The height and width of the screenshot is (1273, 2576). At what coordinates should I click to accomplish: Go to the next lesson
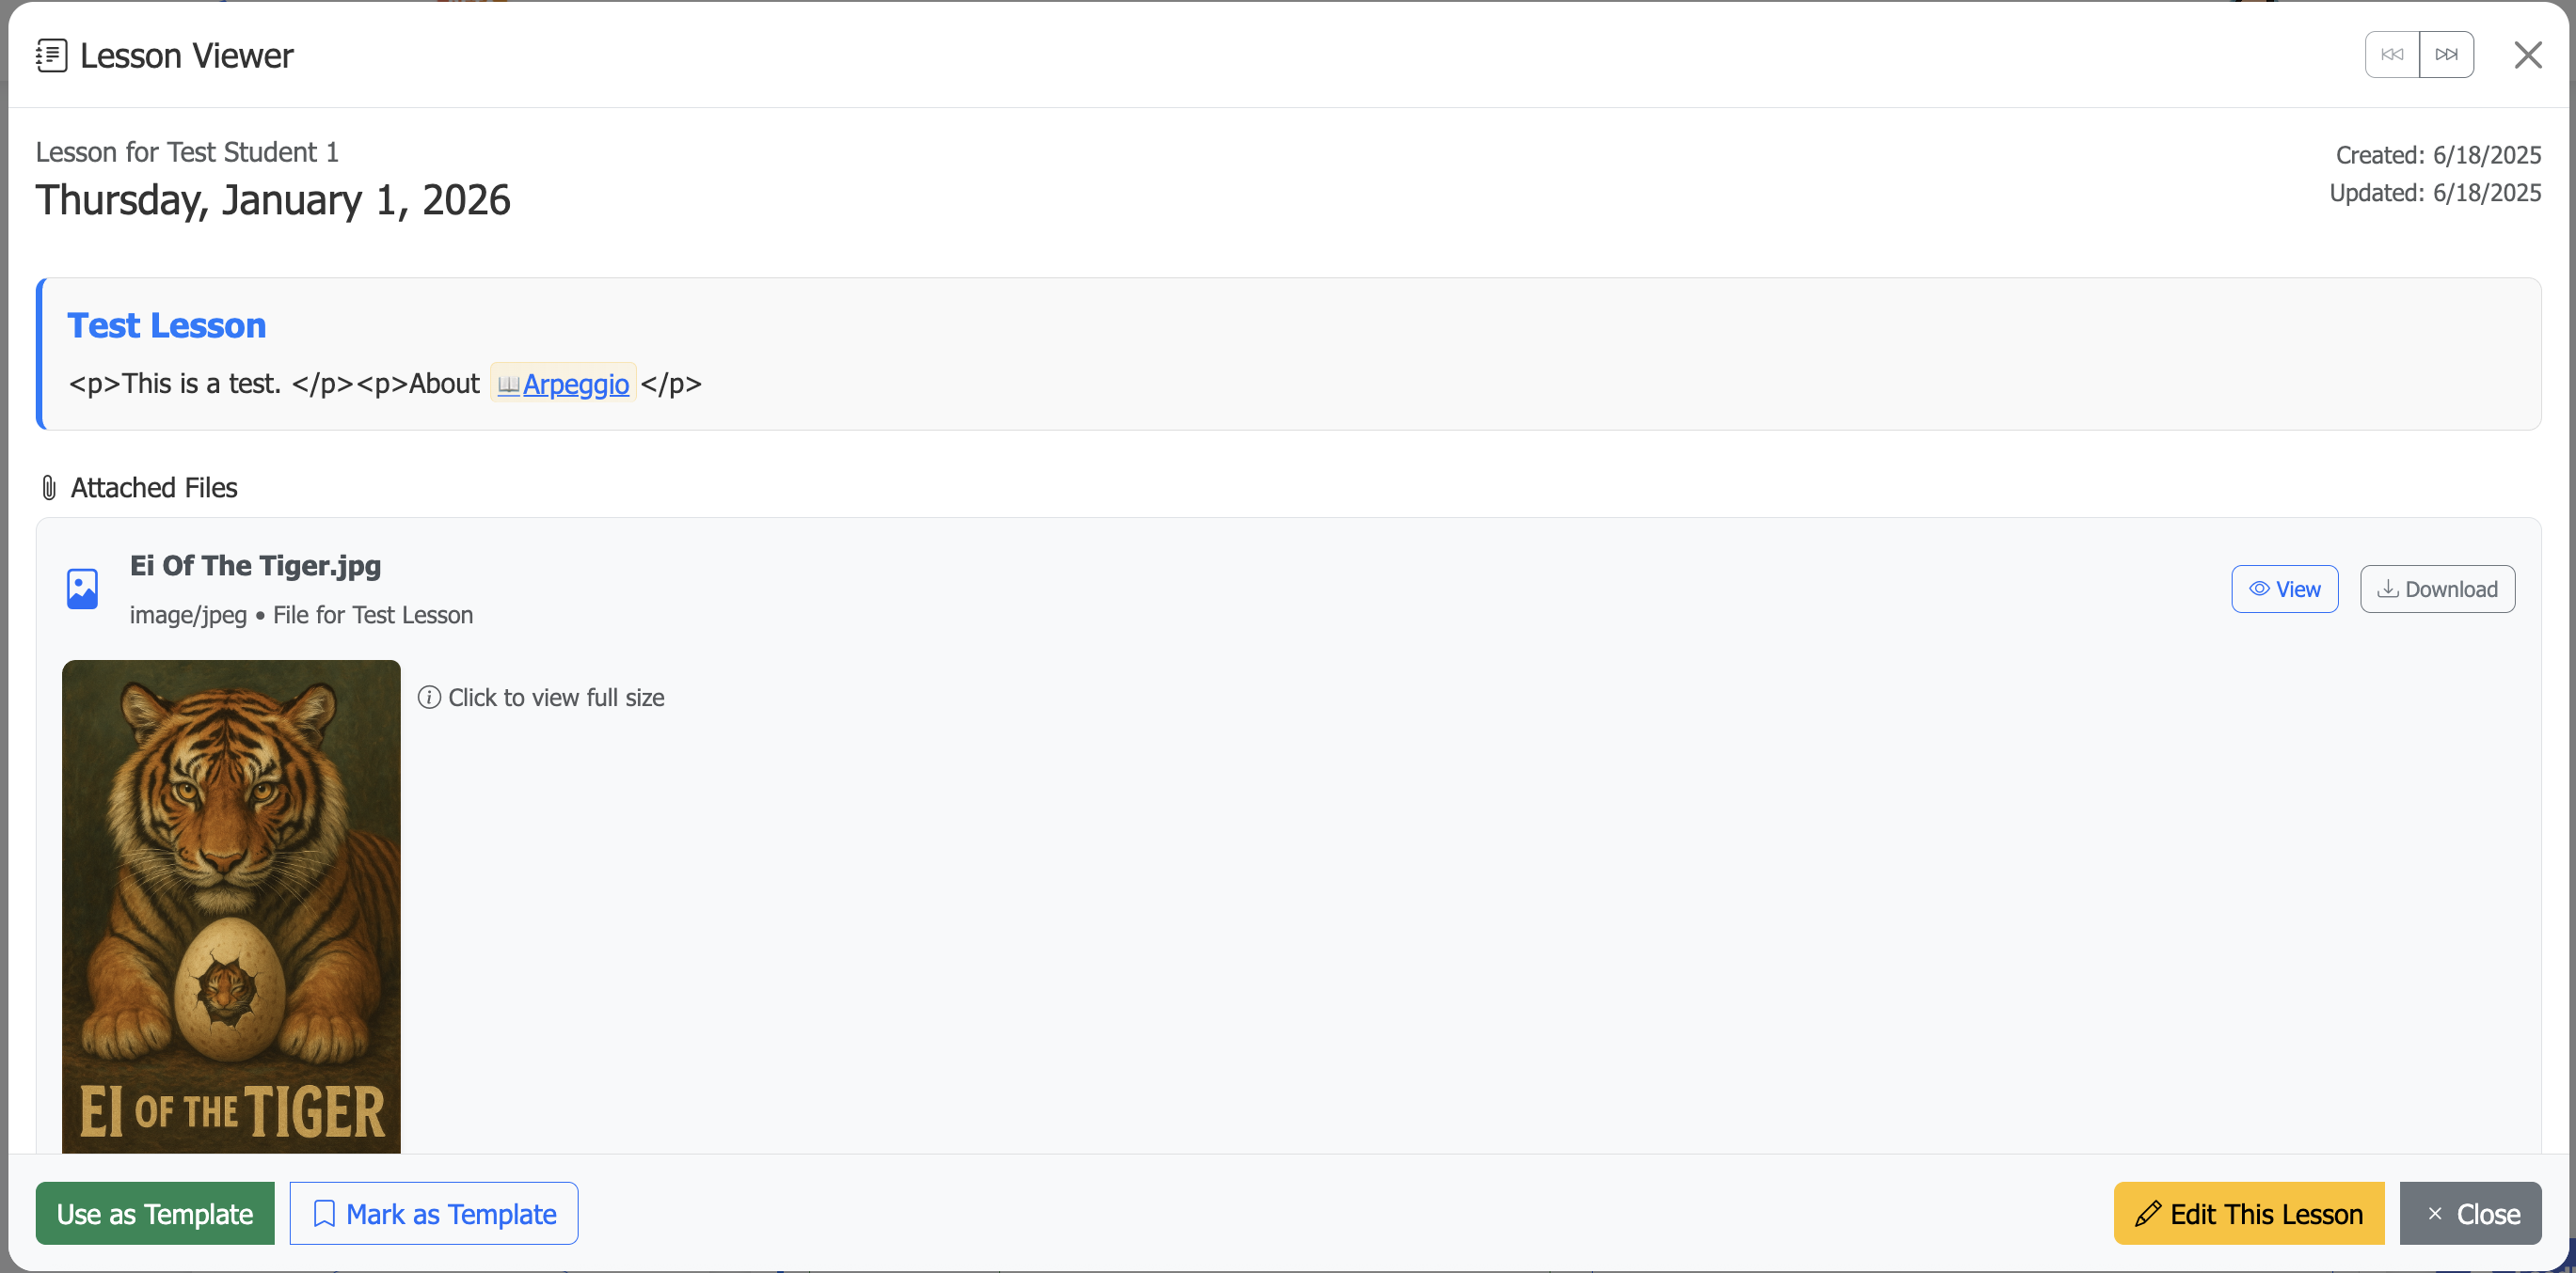pos(2446,54)
